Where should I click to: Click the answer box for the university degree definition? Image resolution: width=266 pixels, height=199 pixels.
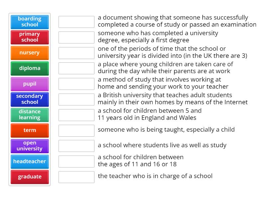click(76, 37)
